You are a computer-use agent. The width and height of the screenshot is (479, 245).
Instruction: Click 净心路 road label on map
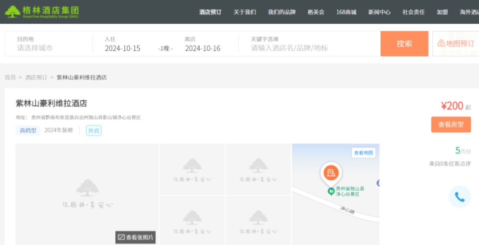coord(347,210)
